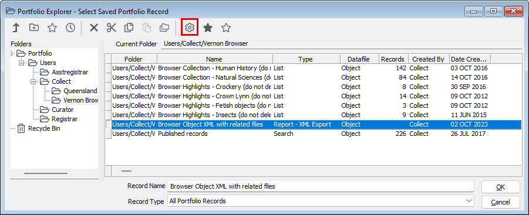Delete selected record X icon

tap(93, 28)
